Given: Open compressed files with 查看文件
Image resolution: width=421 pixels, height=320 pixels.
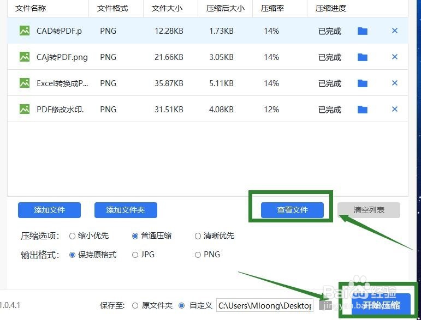Looking at the screenshot, I should click(x=292, y=210).
